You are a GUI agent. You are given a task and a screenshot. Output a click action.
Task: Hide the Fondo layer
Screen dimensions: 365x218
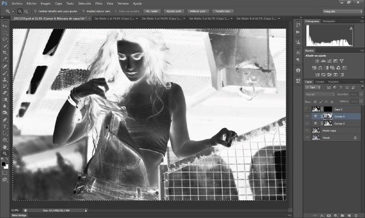tap(307, 137)
